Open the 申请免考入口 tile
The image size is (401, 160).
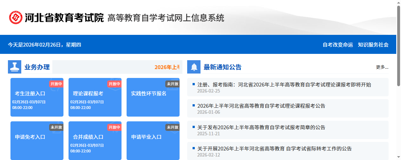pyautogui.click(x=30, y=137)
